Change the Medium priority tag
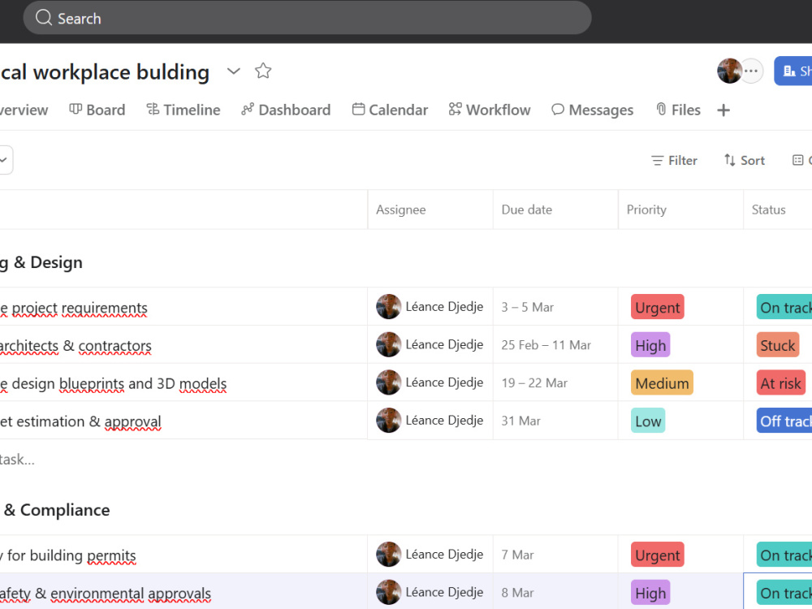The width and height of the screenshot is (812, 609). click(x=662, y=382)
